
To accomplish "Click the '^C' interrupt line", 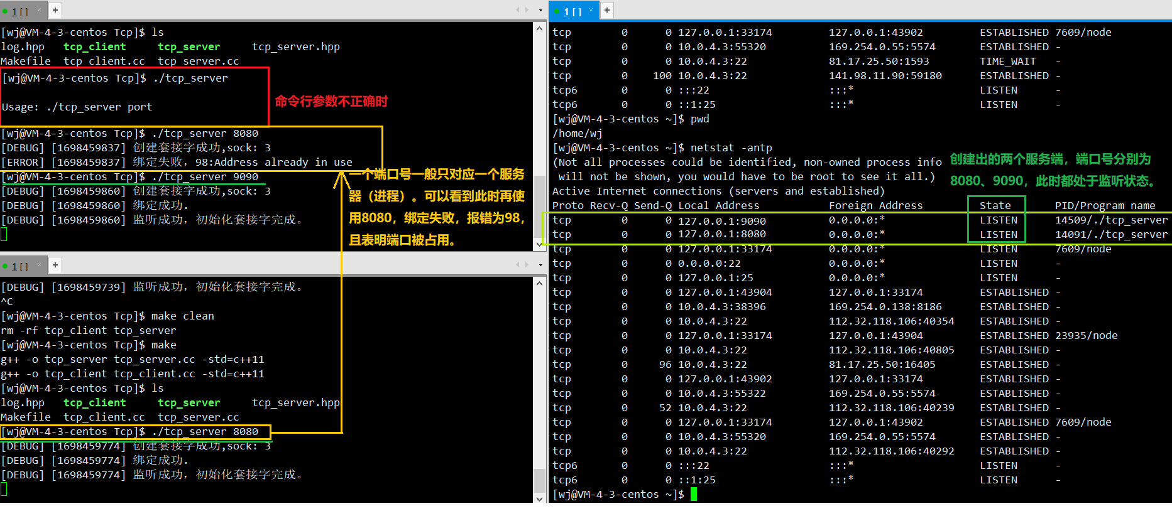I will coord(7,302).
